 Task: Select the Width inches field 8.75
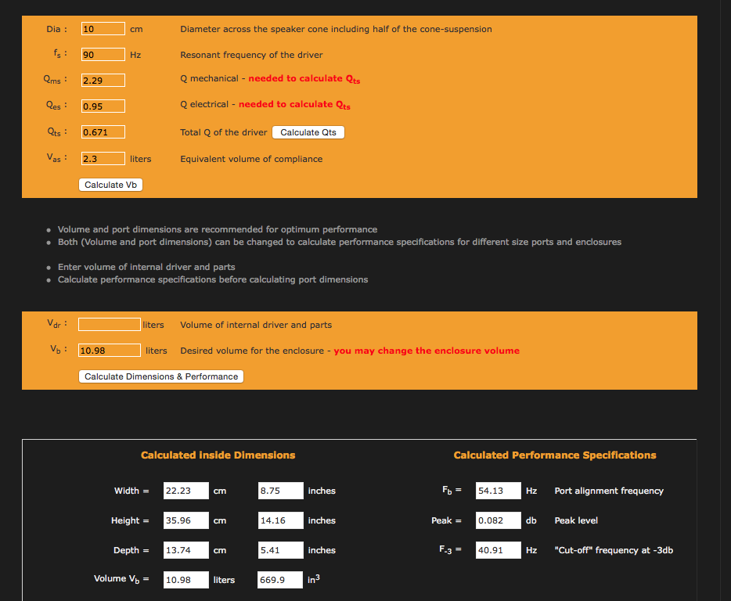tap(281, 491)
